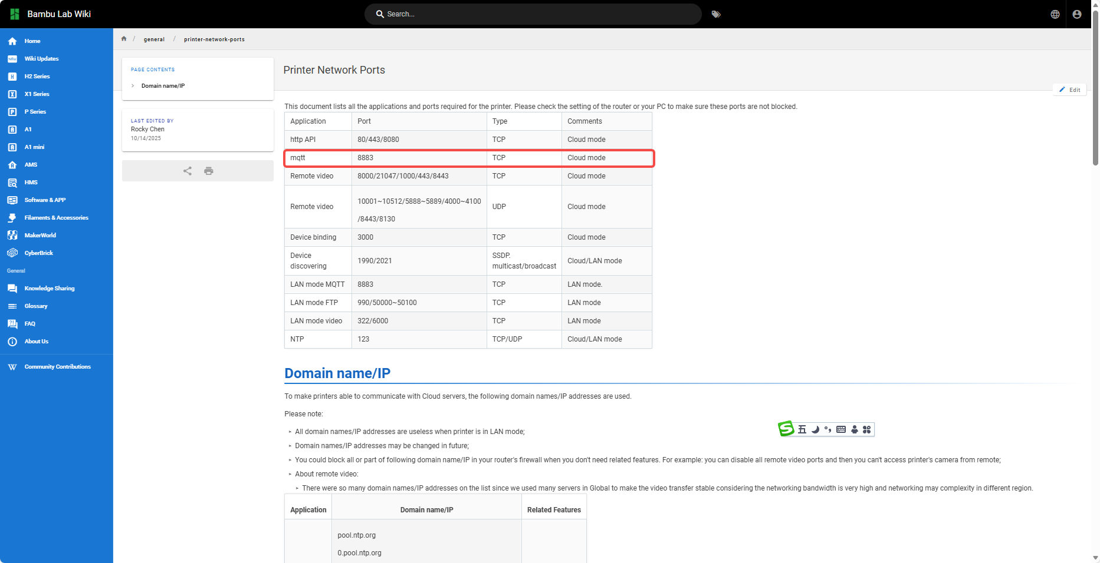
Task: Click the Edit page button
Action: 1070,90
